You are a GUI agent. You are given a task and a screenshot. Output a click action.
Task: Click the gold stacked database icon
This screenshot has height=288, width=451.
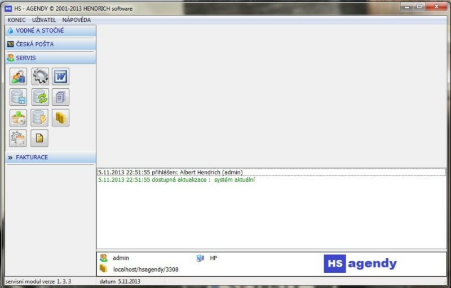61,118
